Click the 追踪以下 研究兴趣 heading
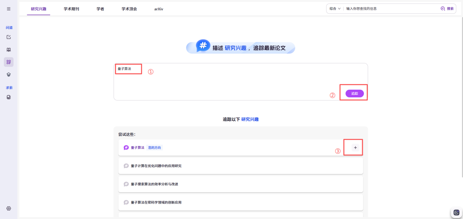Viewport: 463px width, 219px height. click(241, 119)
